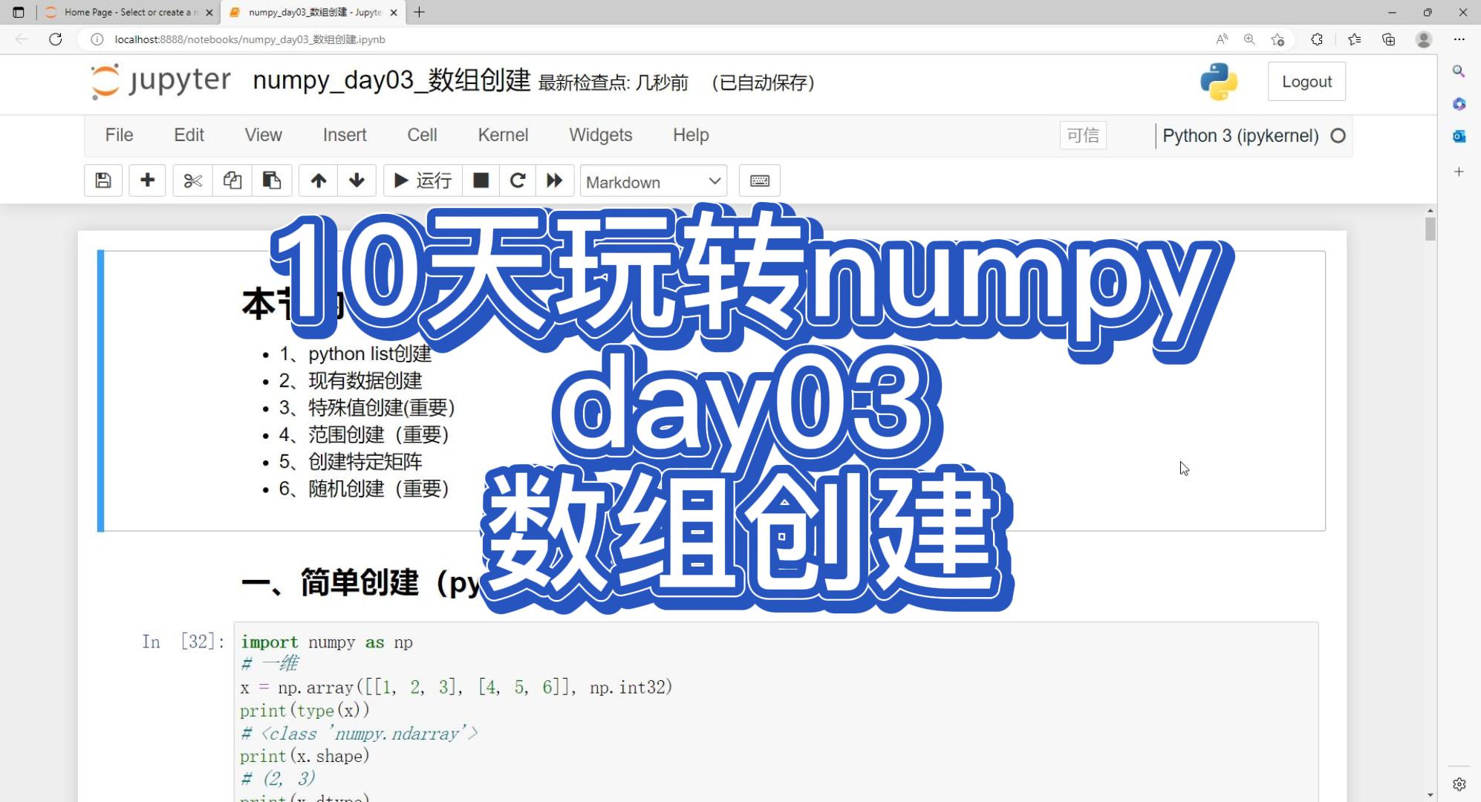Image resolution: width=1481 pixels, height=802 pixels.
Task: Copy selected cells icon
Action: 232,180
